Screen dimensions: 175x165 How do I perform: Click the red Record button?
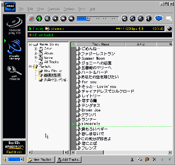[x=31, y=19]
